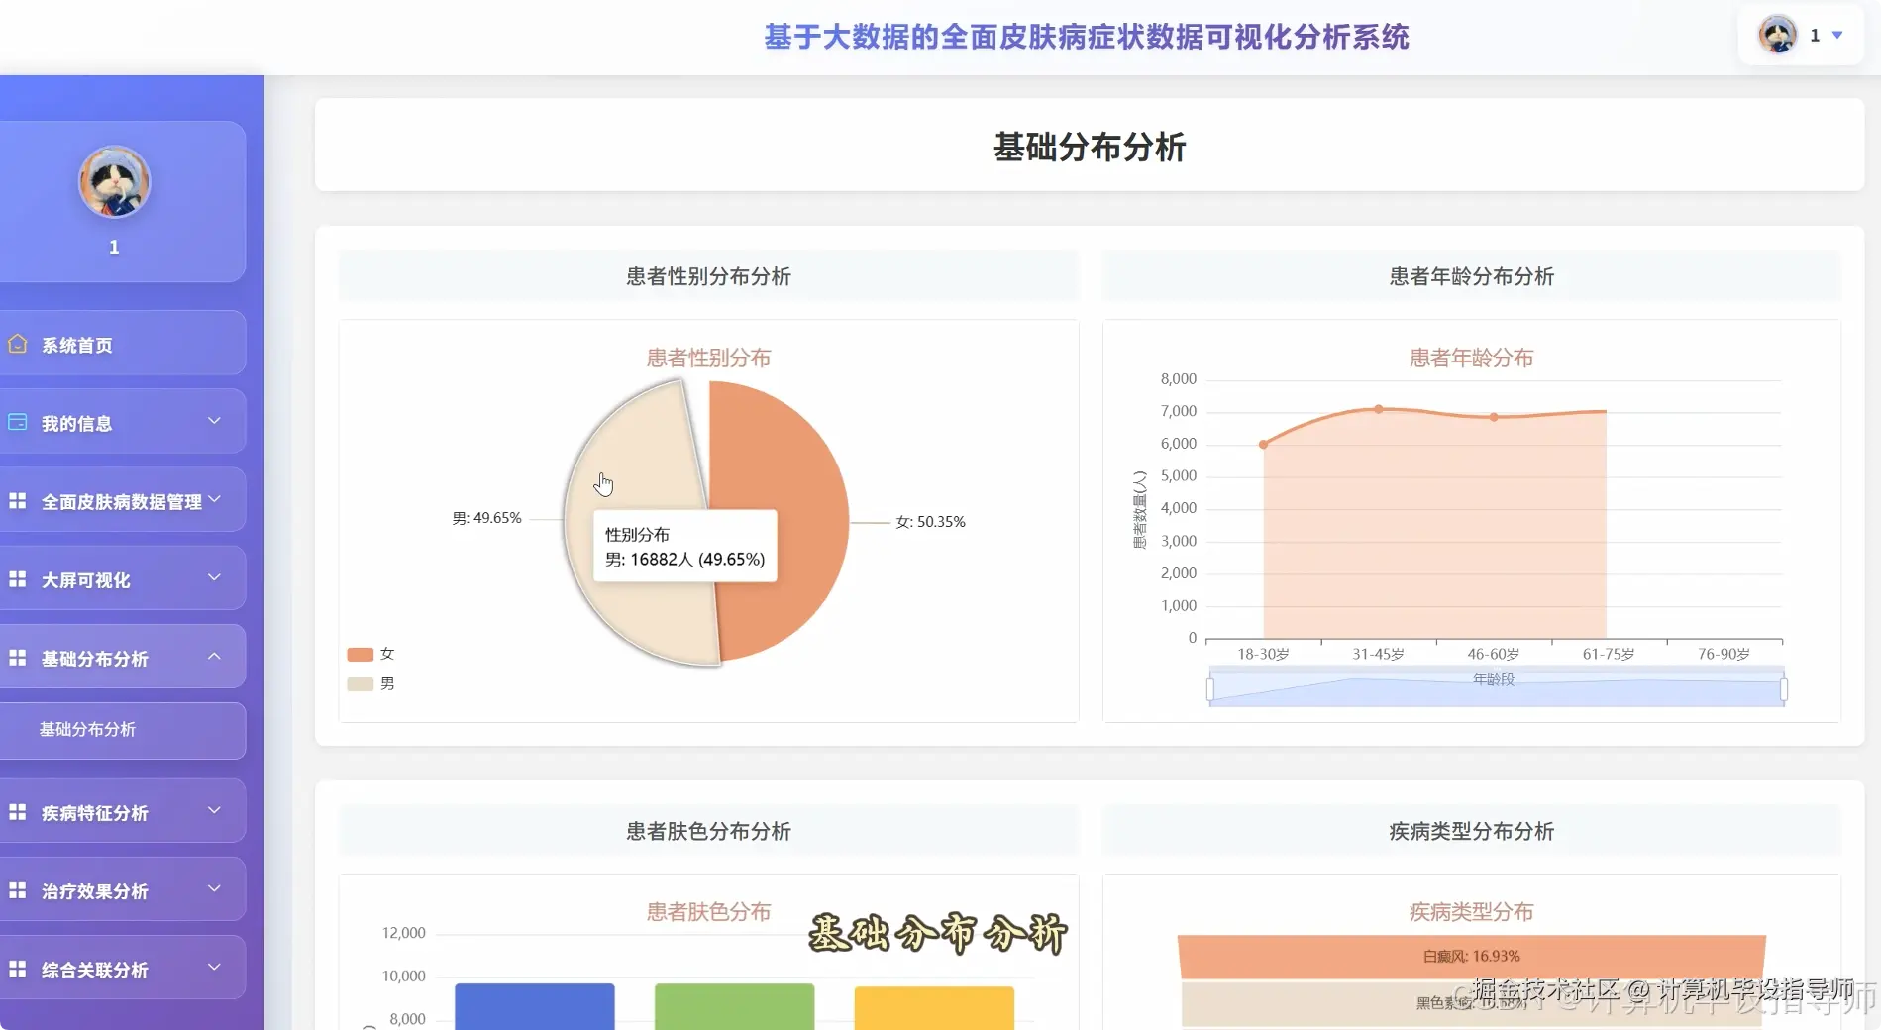Click the 全面皮肤病数据管理 grid icon
The image size is (1881, 1030).
pos(16,500)
